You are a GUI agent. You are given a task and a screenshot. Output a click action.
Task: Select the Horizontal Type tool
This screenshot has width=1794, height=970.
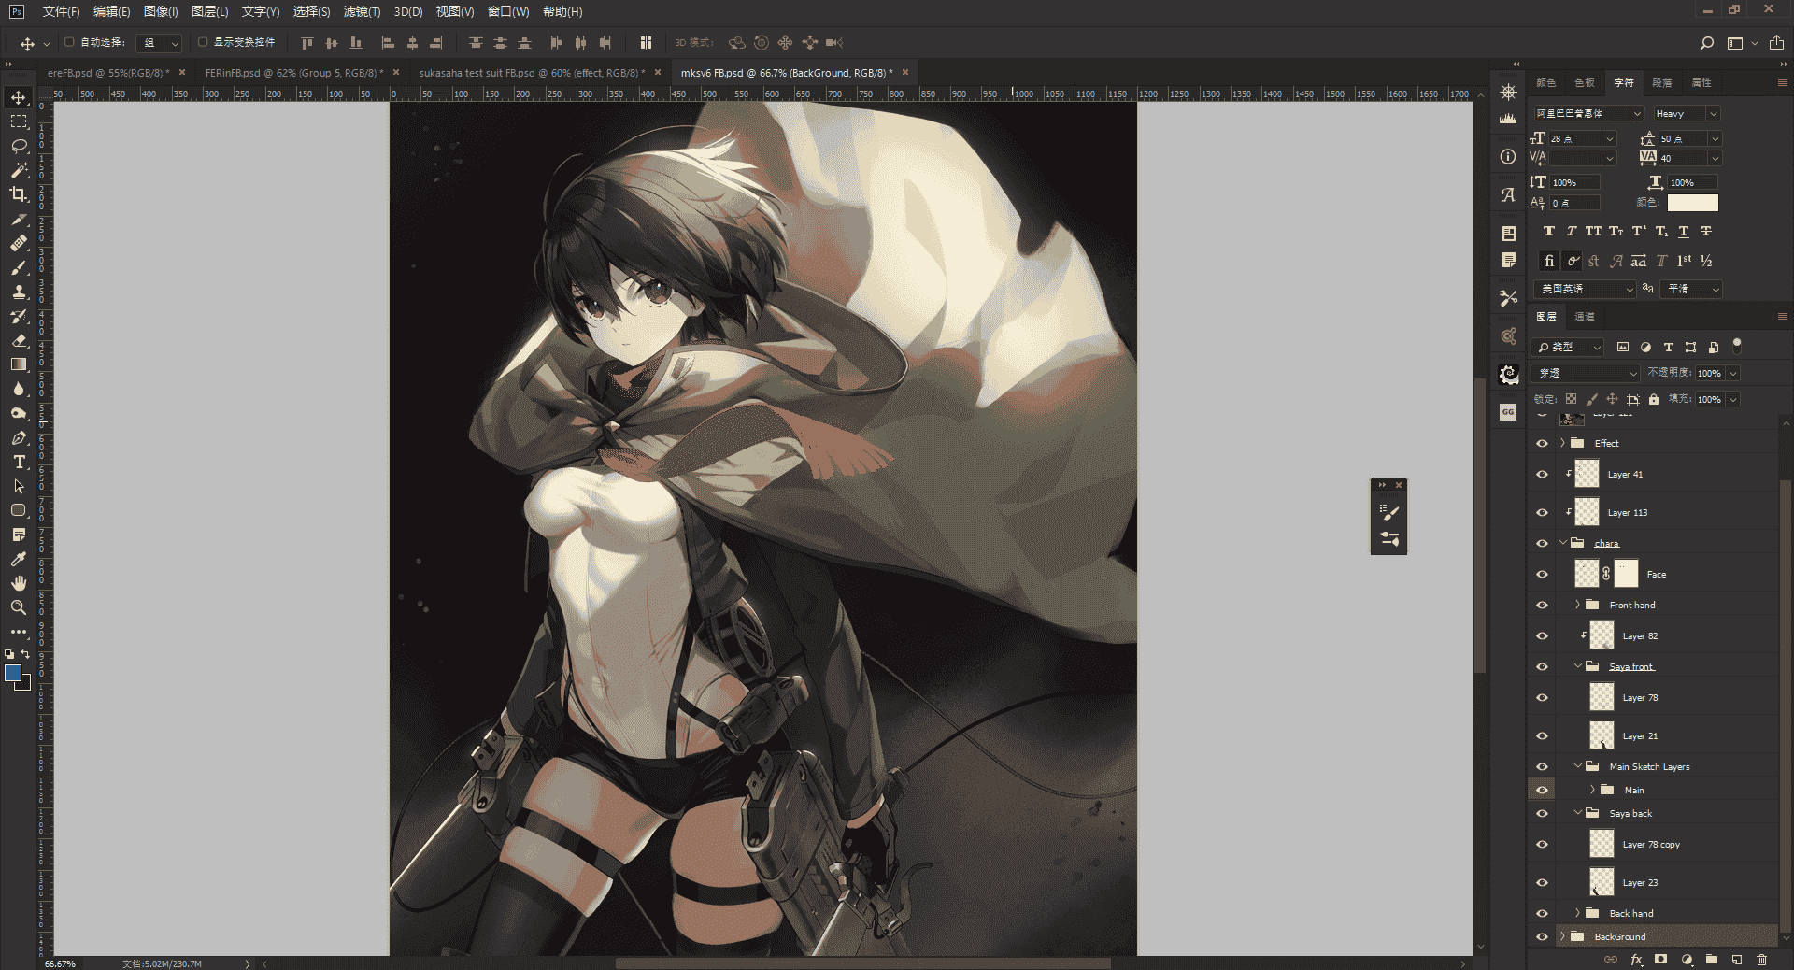[19, 463]
